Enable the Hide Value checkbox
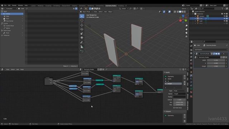The width and height of the screenshot is (229, 129). point(174,108)
